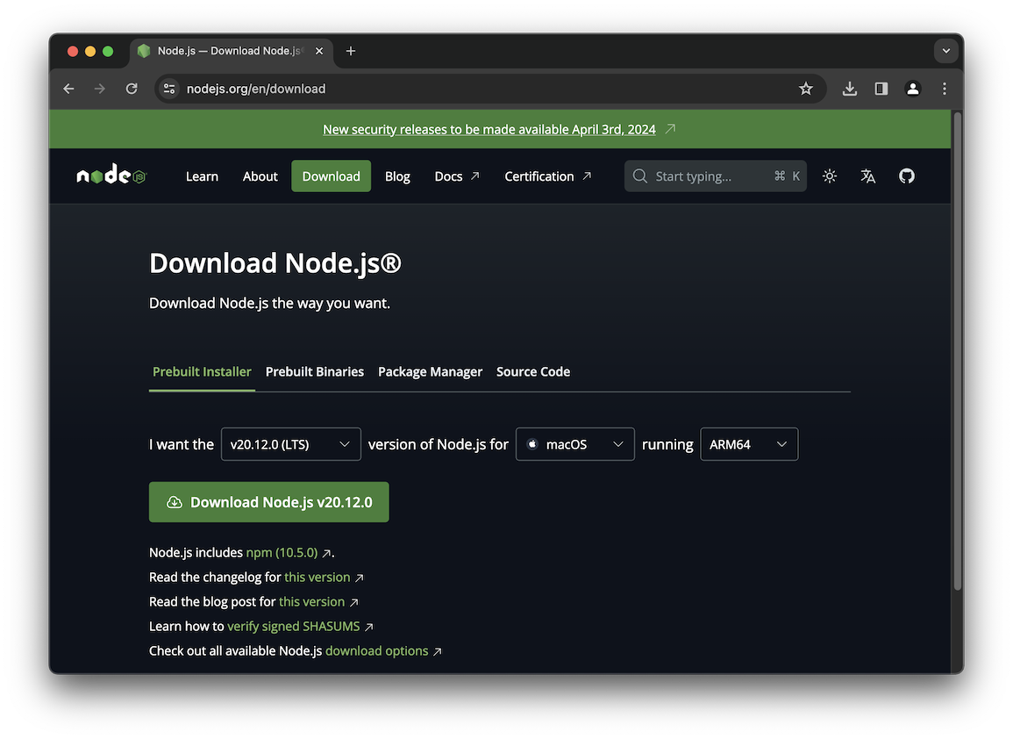Image resolution: width=1013 pixels, height=739 pixels.
Task: Click the browser back arrow
Action: click(x=68, y=89)
